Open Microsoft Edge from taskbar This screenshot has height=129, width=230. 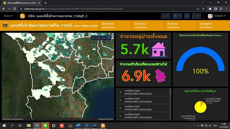pos(87,126)
